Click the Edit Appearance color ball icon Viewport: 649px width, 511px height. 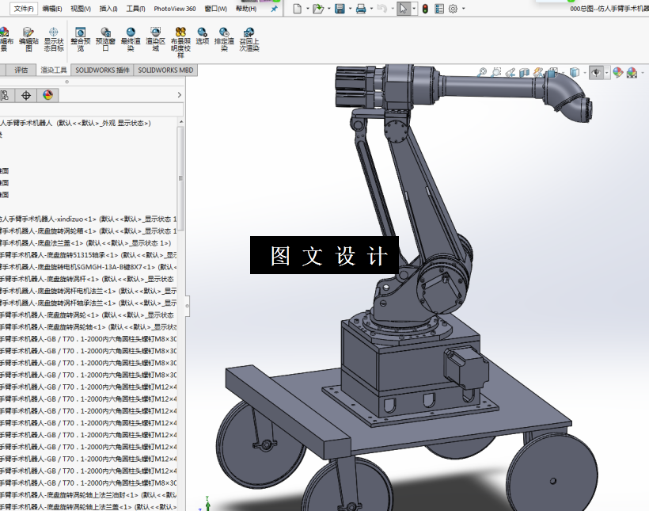click(x=618, y=73)
